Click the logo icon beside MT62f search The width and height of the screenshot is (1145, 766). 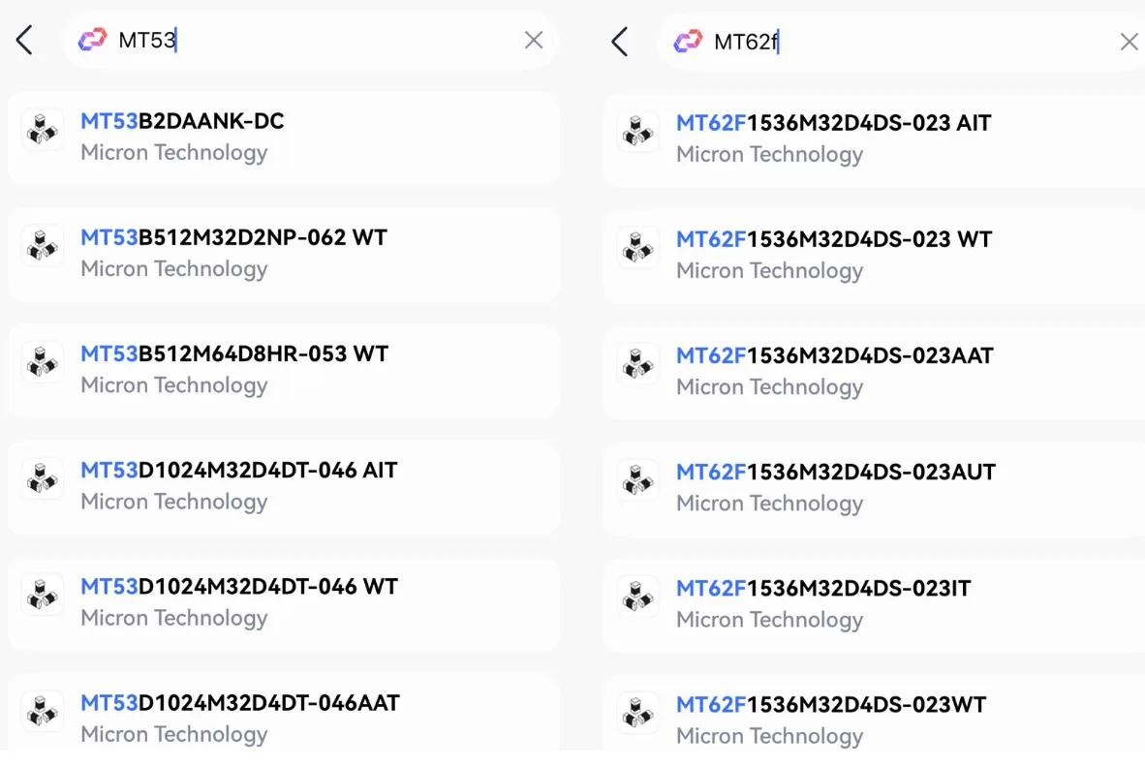[x=688, y=41]
